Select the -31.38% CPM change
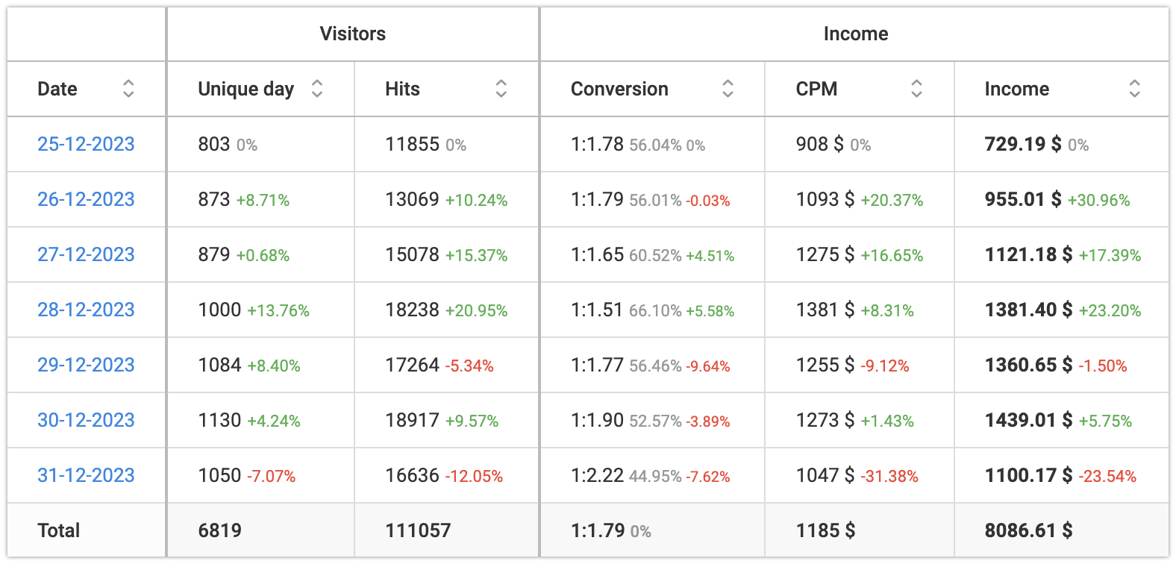Image resolution: width=1176 pixels, height=564 pixels. pos(889,476)
